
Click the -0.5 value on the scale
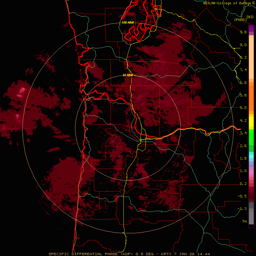click(242, 196)
